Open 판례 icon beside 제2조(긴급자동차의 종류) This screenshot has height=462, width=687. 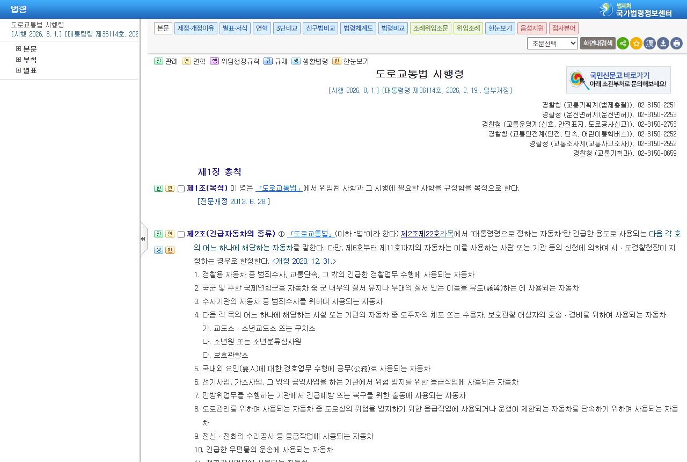coord(158,234)
